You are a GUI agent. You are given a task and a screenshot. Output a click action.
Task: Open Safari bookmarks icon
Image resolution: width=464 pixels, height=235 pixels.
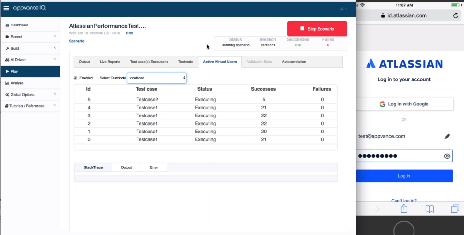(430, 209)
